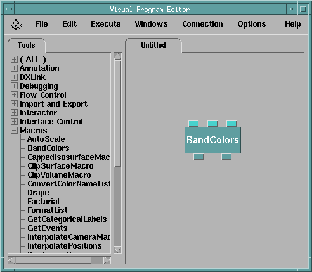Select the ClipVolumeMacro entry
Image resolution: width=312 pixels, height=272 pixels.
click(x=59, y=175)
